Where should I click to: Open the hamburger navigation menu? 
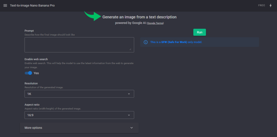click(5, 5)
